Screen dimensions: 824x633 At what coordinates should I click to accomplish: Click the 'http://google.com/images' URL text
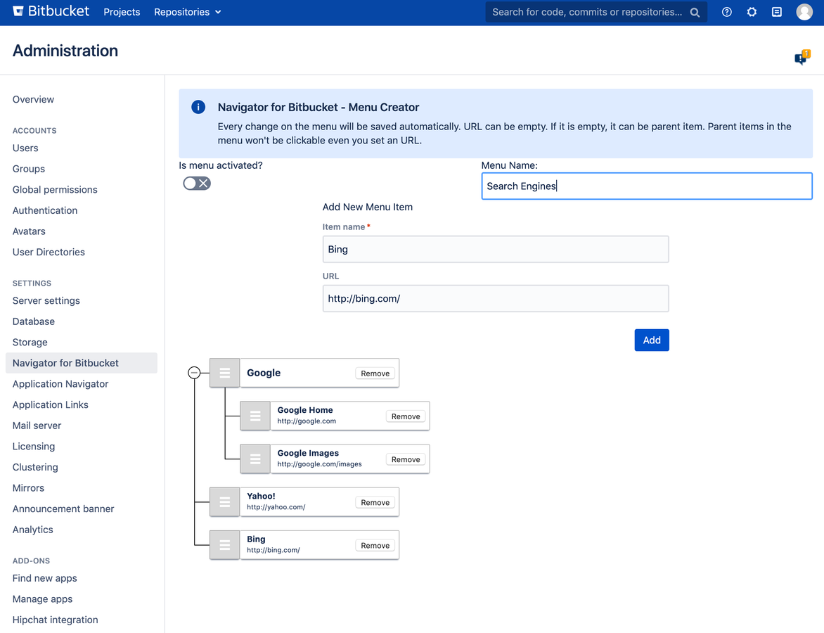click(x=319, y=464)
